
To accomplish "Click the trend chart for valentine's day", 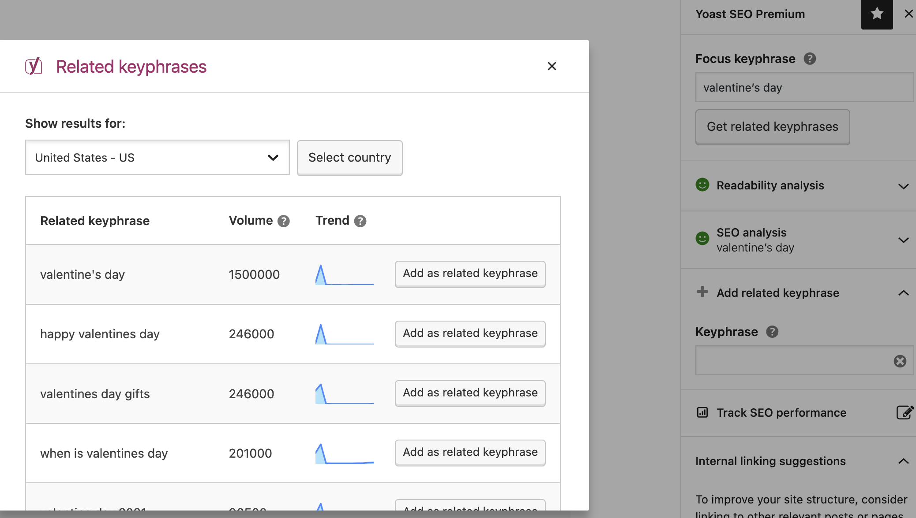I will pos(345,274).
